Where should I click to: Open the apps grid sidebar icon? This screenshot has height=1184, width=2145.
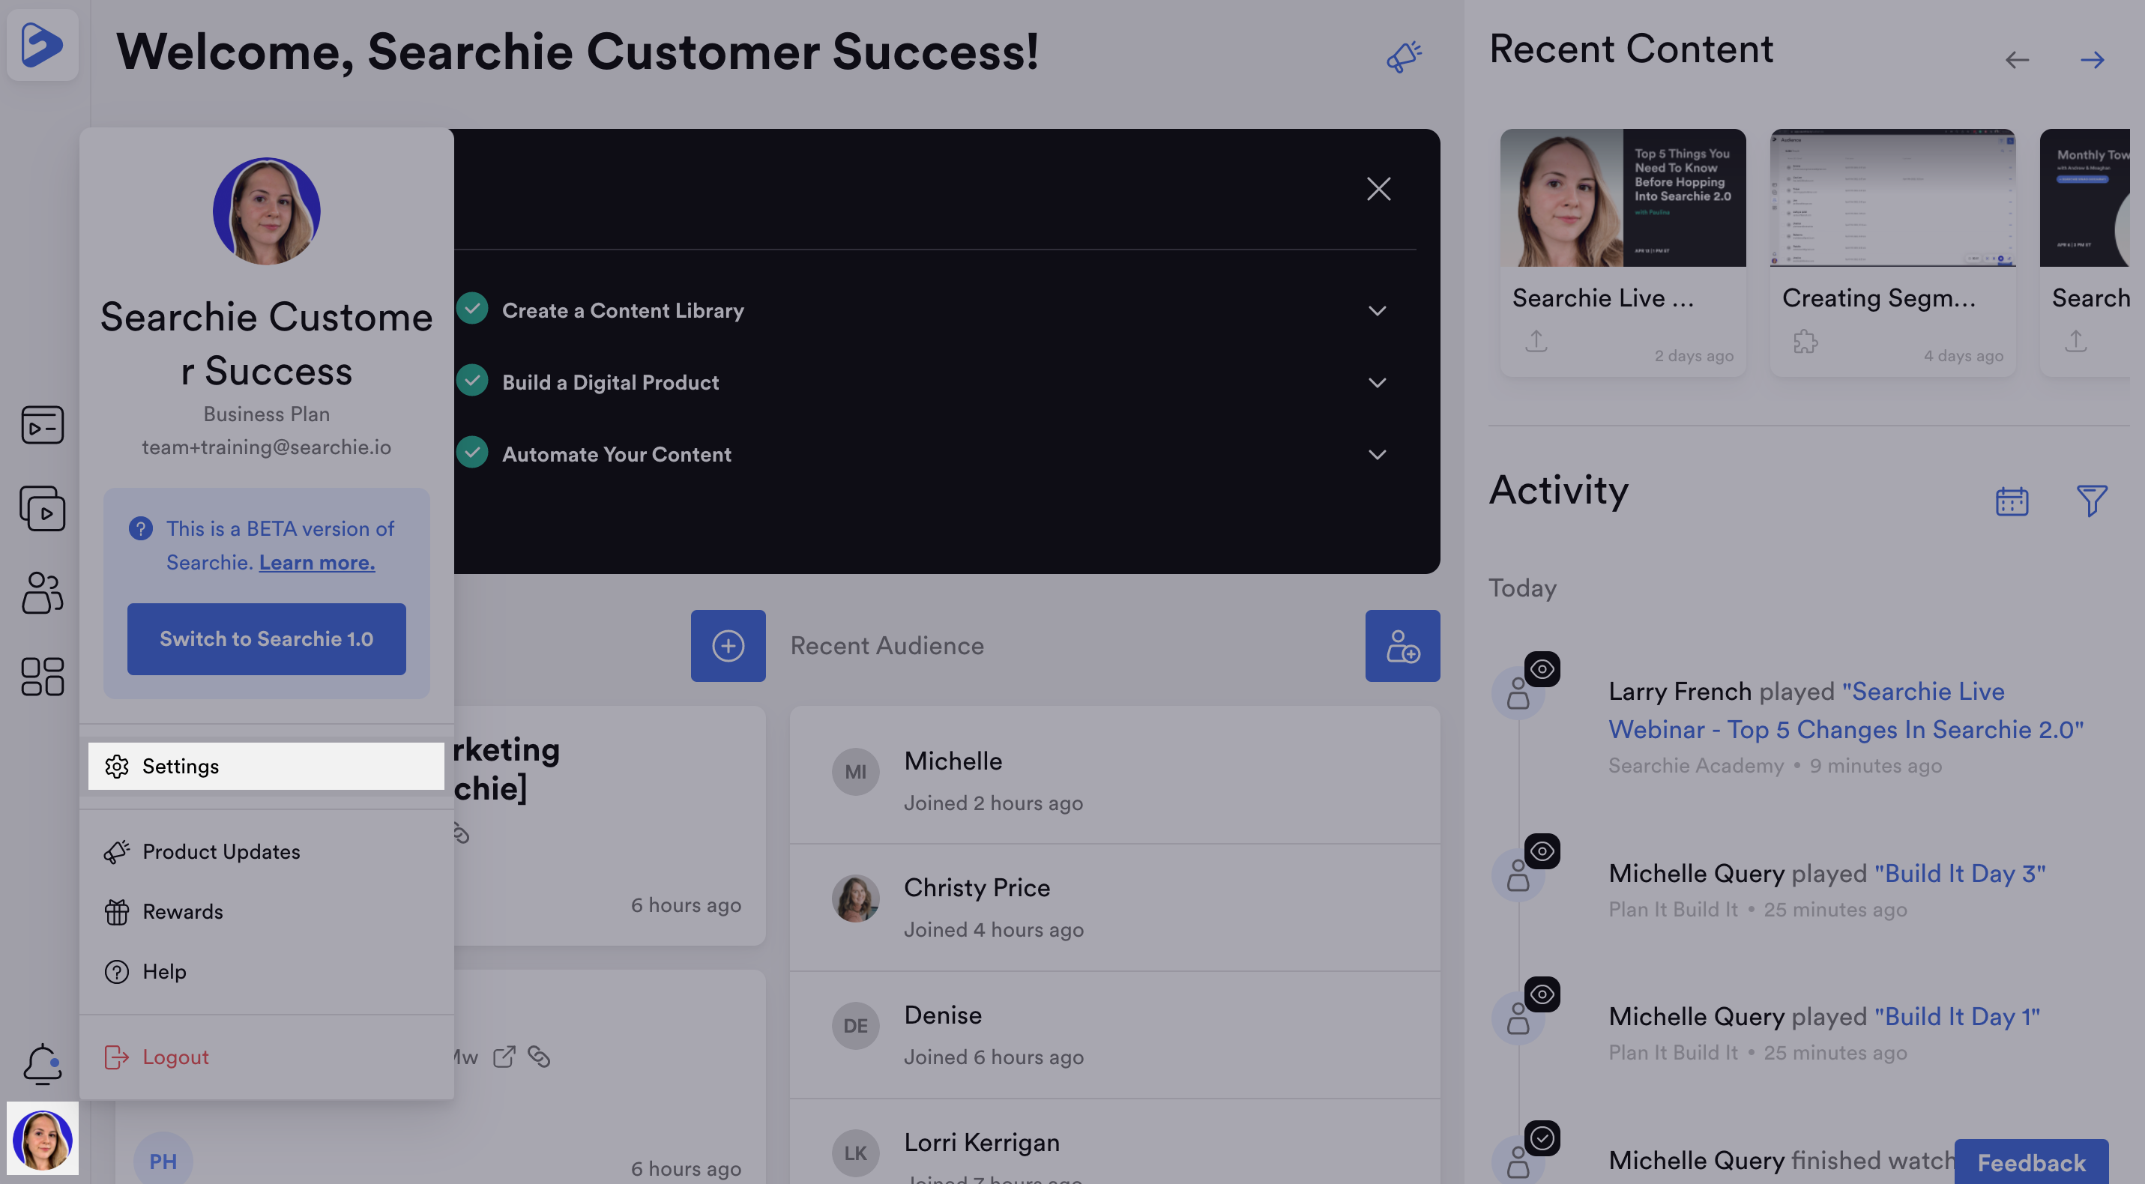[43, 676]
